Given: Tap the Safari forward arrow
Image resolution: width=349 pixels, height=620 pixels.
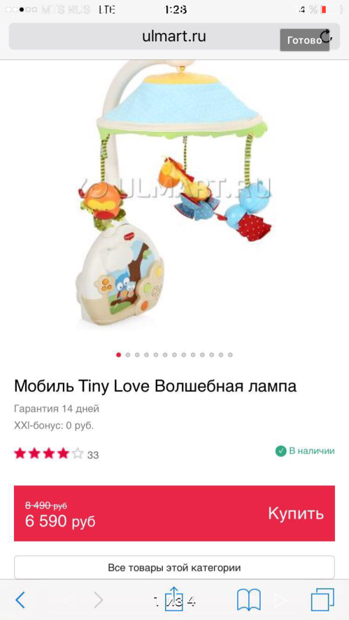Looking at the screenshot, I should (98, 600).
